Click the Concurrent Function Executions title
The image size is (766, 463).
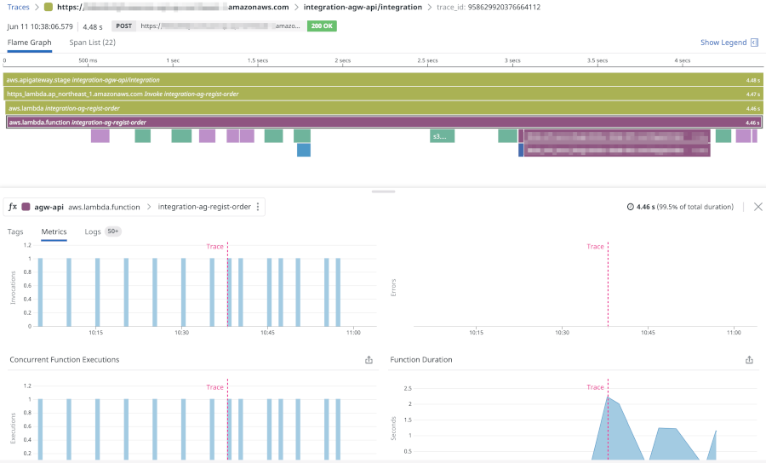65,360
